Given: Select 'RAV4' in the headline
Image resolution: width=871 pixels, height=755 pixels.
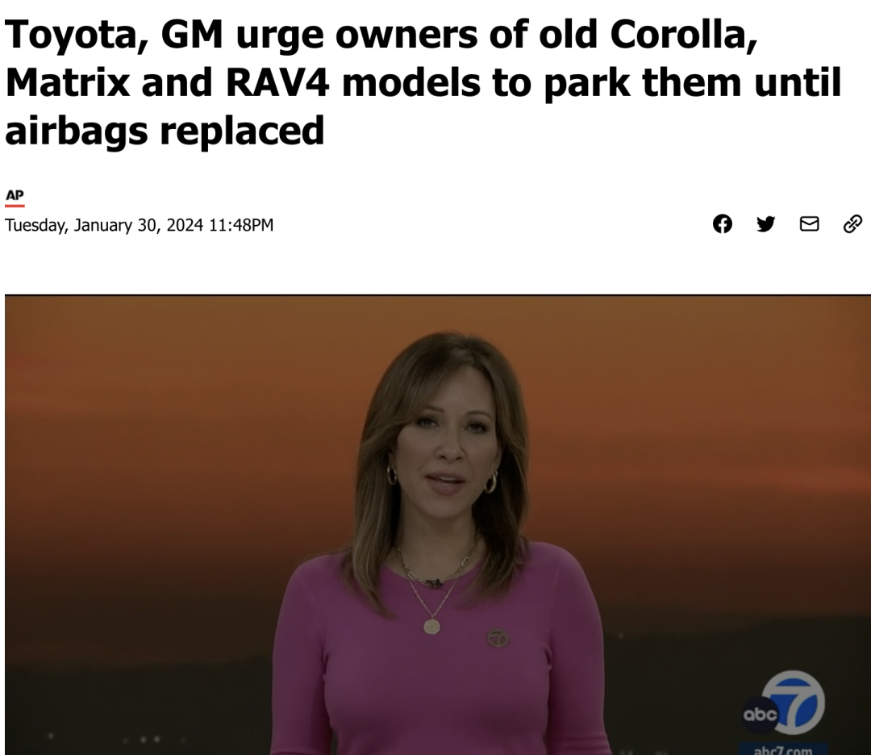Looking at the screenshot, I should (277, 82).
